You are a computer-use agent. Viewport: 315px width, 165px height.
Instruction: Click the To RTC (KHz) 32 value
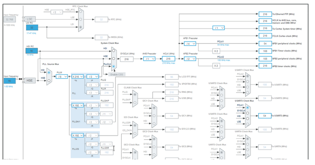[x=101, y=19]
